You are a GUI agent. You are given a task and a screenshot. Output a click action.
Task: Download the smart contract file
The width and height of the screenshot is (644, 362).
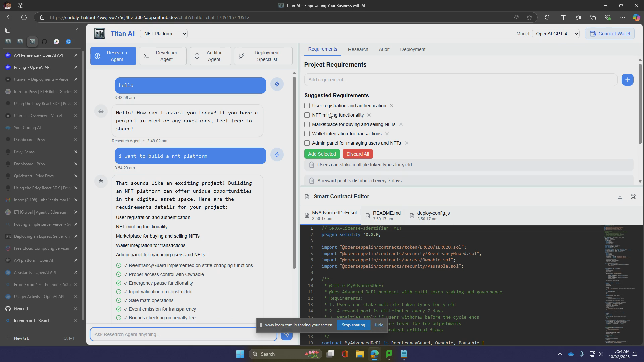620,197
